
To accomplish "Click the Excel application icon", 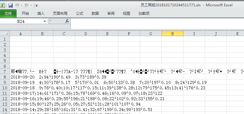I will pos(2,6).
